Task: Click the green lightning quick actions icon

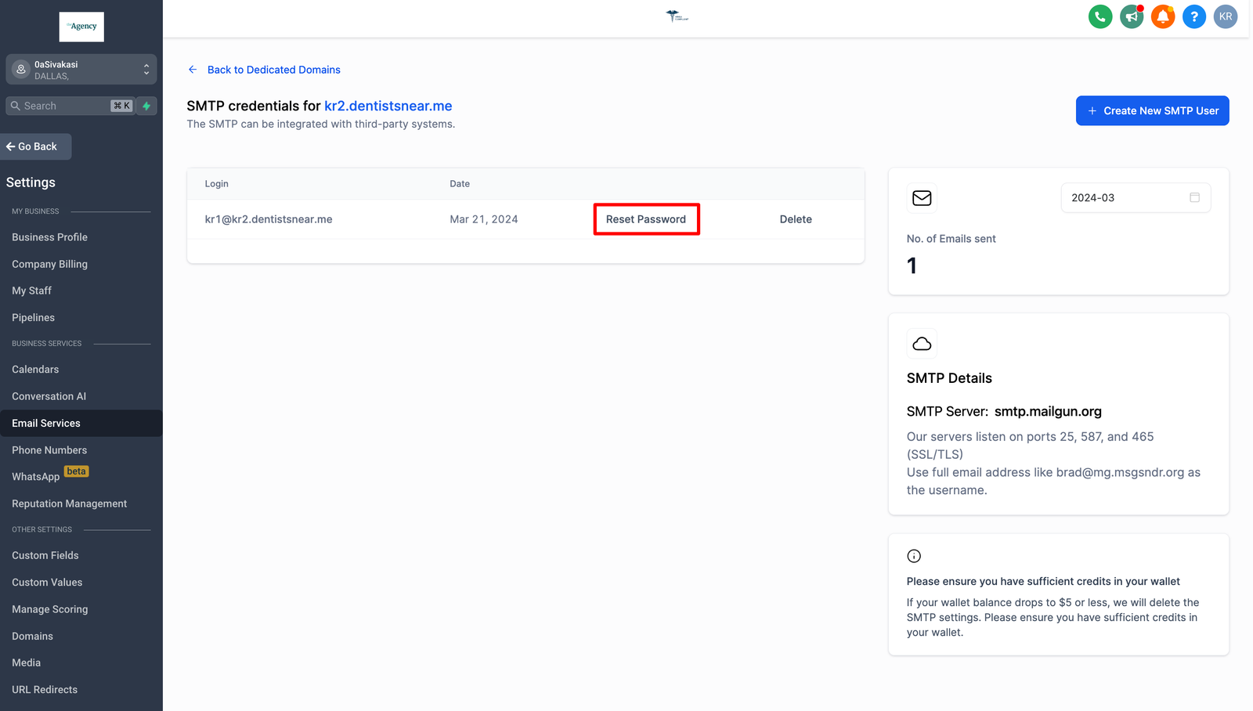Action: [x=146, y=106]
